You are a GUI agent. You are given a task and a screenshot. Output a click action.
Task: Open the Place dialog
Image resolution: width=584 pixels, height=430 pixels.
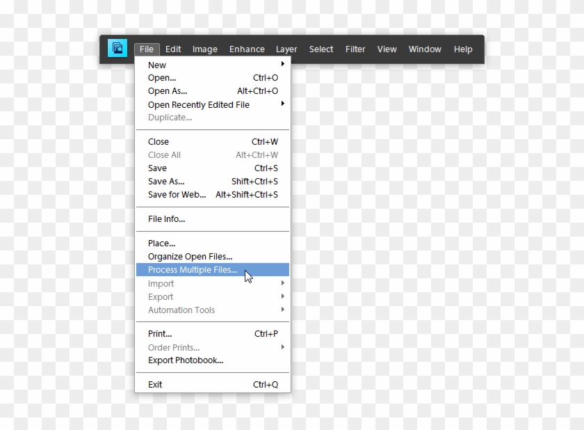tap(161, 243)
